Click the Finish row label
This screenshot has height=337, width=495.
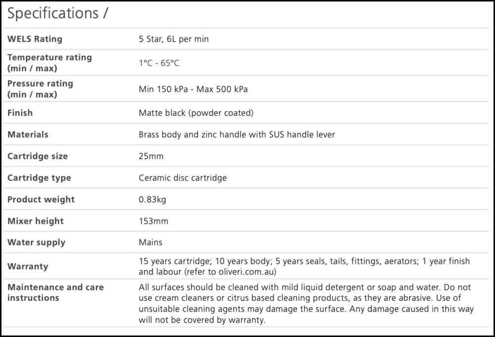[20, 113]
